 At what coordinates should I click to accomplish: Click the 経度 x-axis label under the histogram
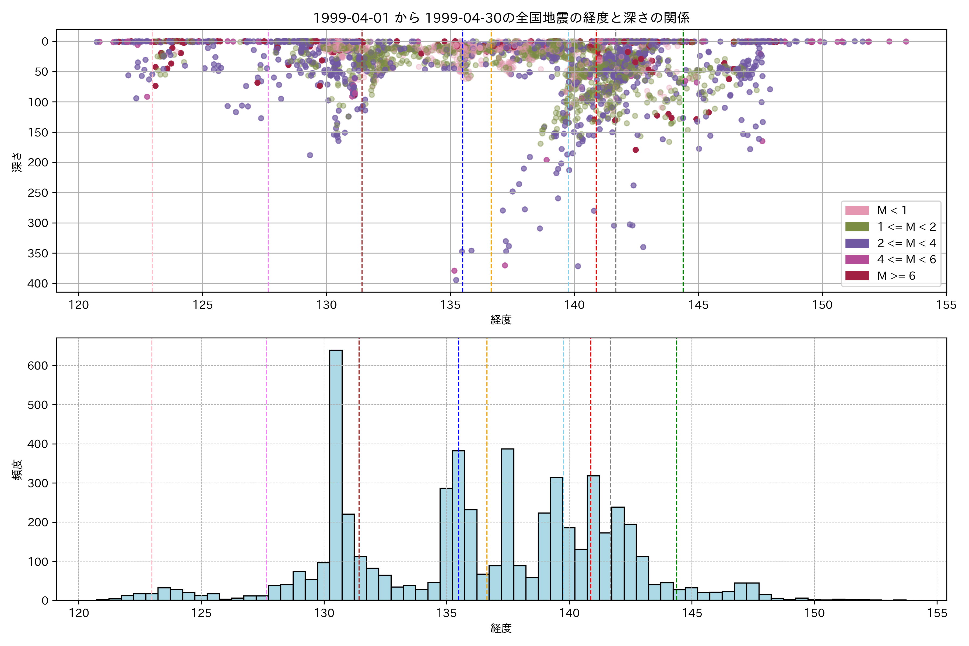pyautogui.click(x=501, y=628)
